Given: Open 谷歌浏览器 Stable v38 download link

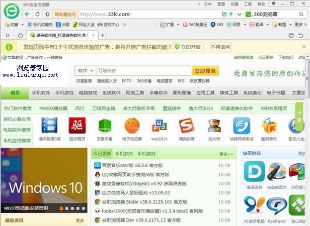Looking at the screenshot, I should click(x=144, y=202).
